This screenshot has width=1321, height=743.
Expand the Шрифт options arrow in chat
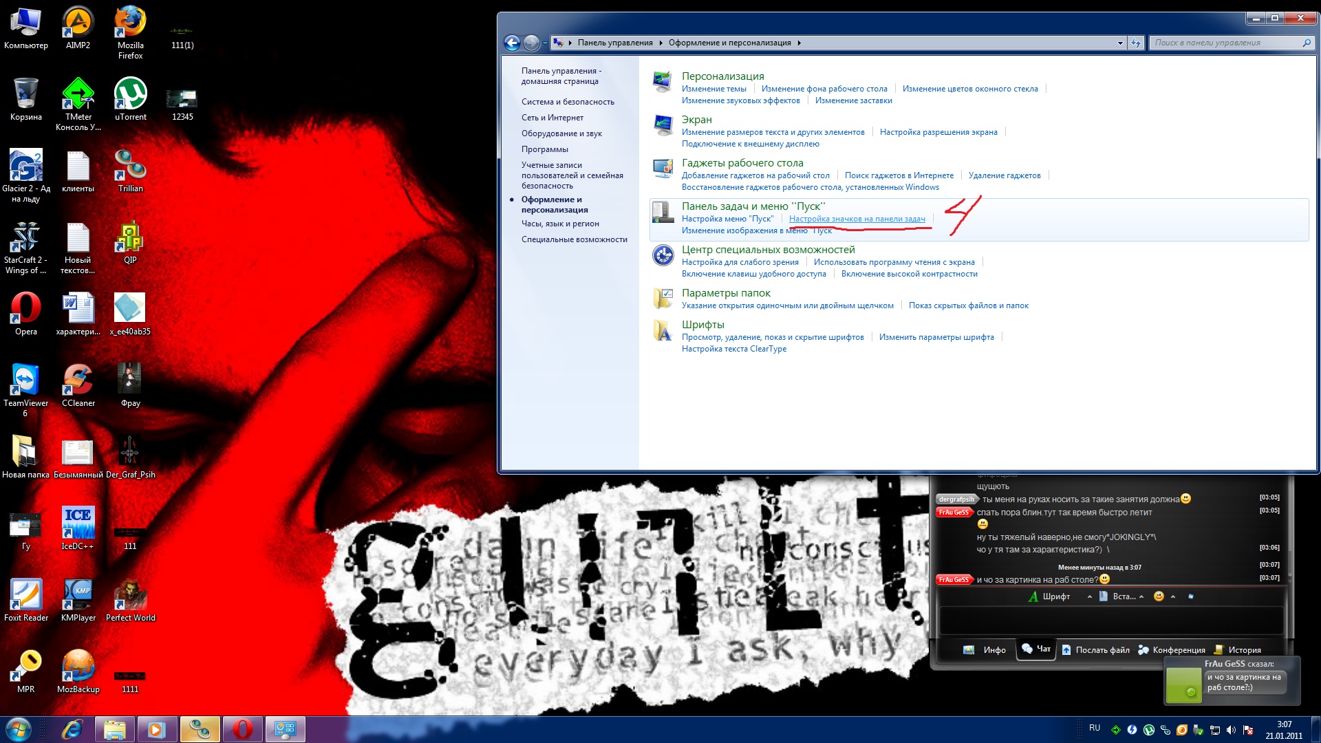click(x=1089, y=596)
